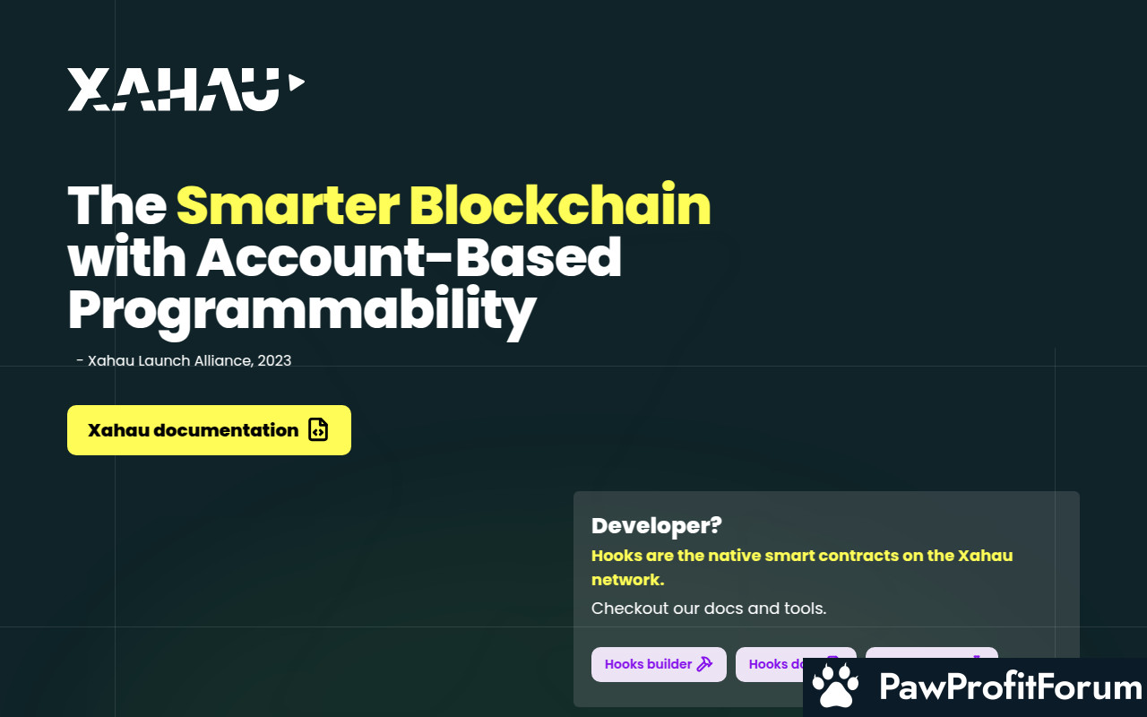Click the PawProfitForum watermark text

pyautogui.click(x=1012, y=687)
